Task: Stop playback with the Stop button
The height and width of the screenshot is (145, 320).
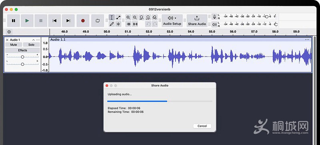Action: [x=41, y=21]
